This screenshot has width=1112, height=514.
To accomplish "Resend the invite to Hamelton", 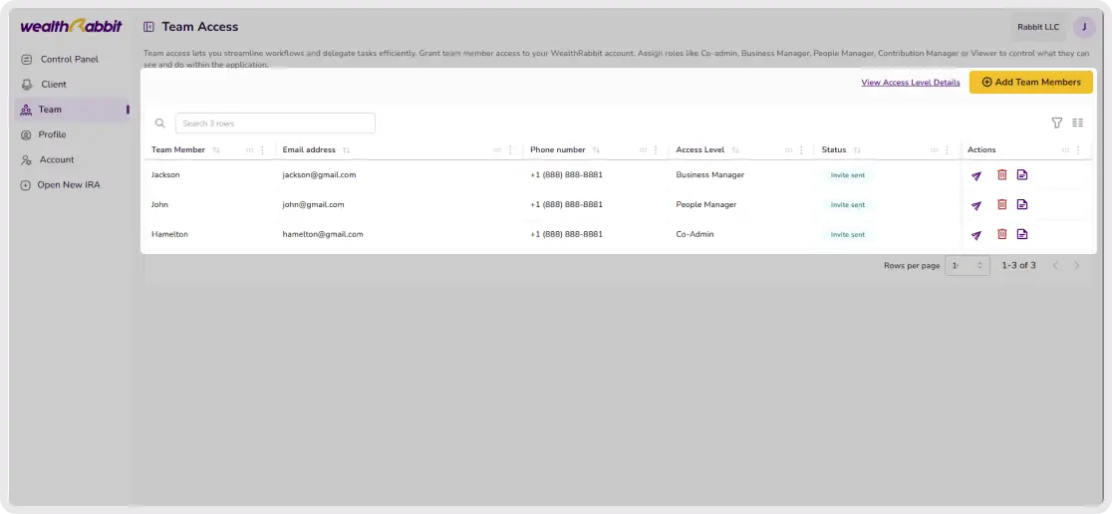I will tap(976, 235).
